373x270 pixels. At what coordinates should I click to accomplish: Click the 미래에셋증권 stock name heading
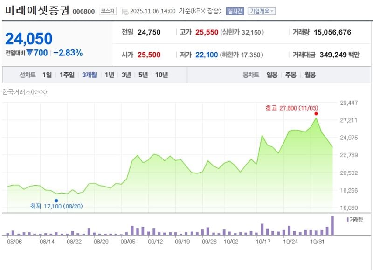[36, 10]
